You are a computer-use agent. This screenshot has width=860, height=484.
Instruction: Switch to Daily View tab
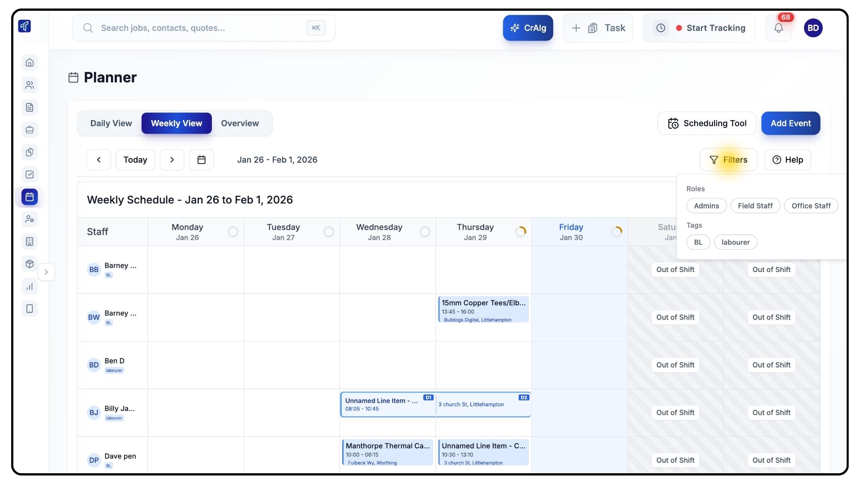click(x=111, y=123)
